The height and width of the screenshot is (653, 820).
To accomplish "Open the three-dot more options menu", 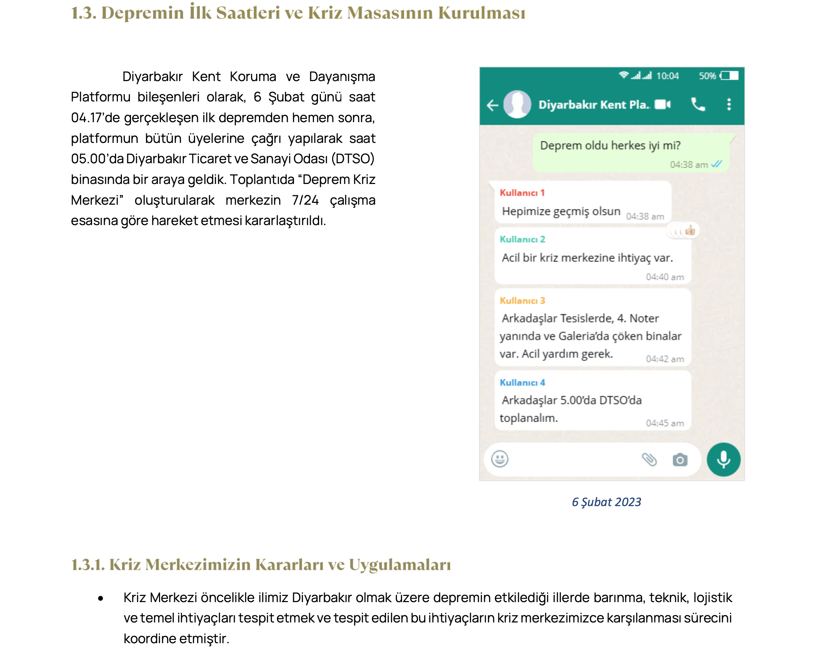I will [x=729, y=104].
